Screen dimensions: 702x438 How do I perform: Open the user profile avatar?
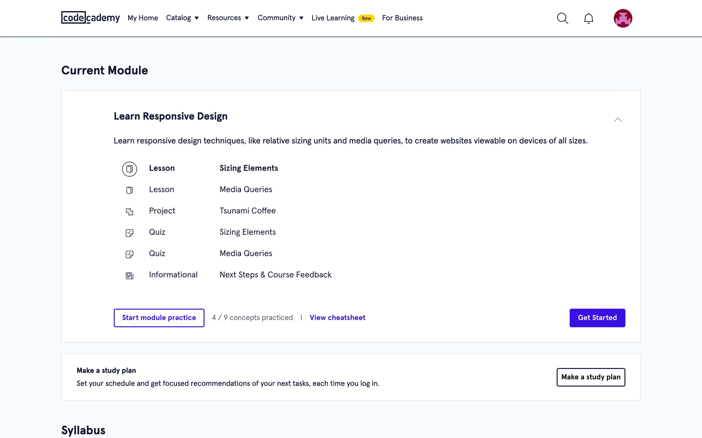point(623,18)
